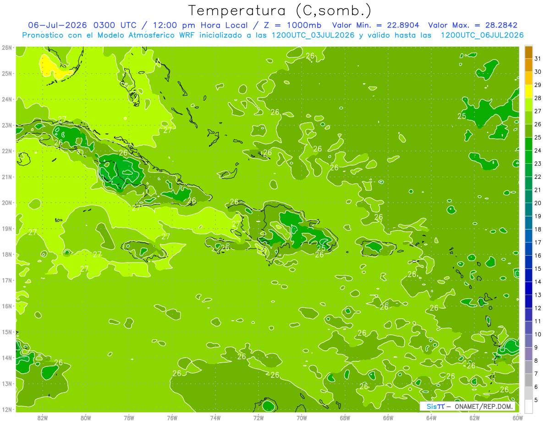Click the latitude axis label 15N
Viewport: 550px width, 424px height.
[x=7, y=332]
